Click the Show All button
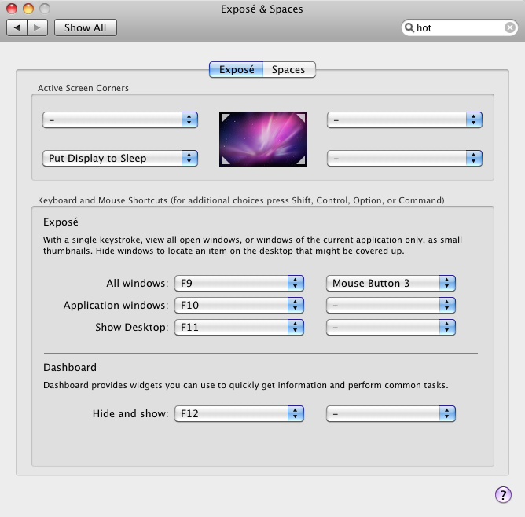The height and width of the screenshot is (517, 525). pyautogui.click(x=86, y=27)
